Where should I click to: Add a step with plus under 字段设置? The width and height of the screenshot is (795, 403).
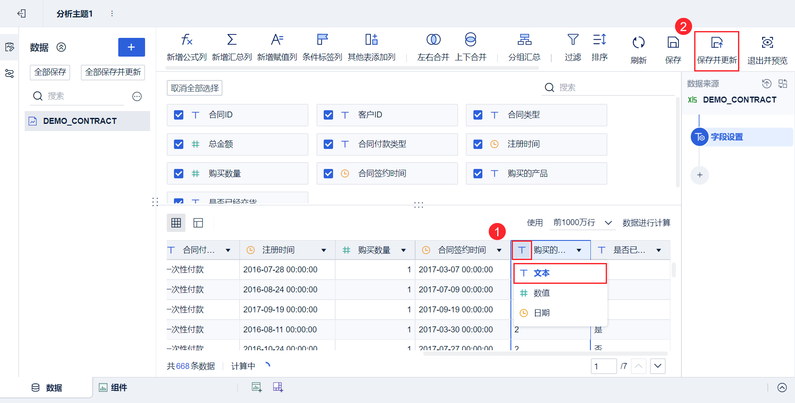coord(700,175)
